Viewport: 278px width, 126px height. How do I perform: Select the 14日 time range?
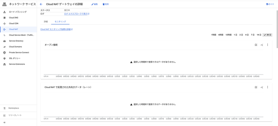(x=259, y=35)
